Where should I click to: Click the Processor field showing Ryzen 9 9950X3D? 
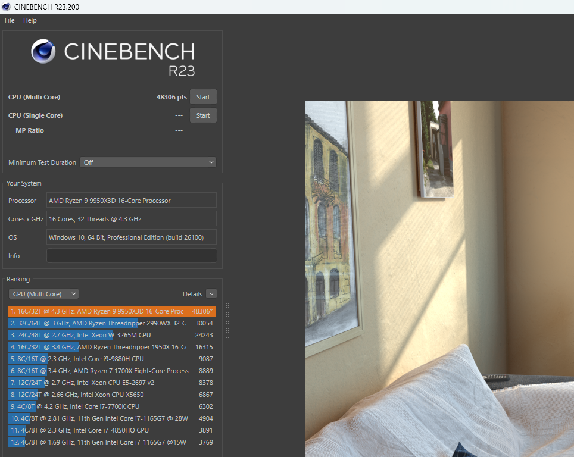(132, 201)
